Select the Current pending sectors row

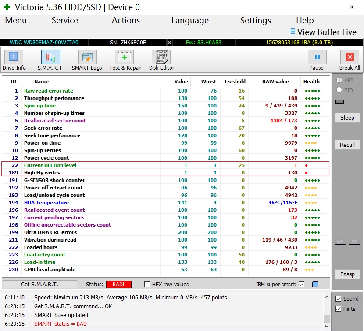166,217
